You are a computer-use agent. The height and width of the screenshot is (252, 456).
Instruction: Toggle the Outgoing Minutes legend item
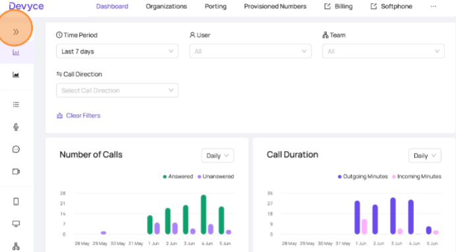(x=362, y=177)
